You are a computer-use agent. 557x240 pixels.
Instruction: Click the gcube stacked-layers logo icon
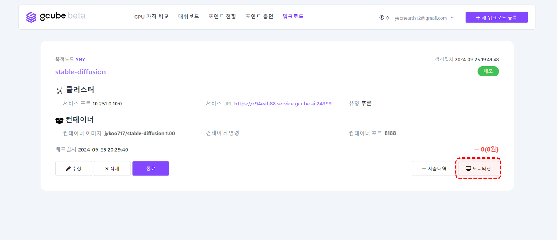click(x=31, y=17)
